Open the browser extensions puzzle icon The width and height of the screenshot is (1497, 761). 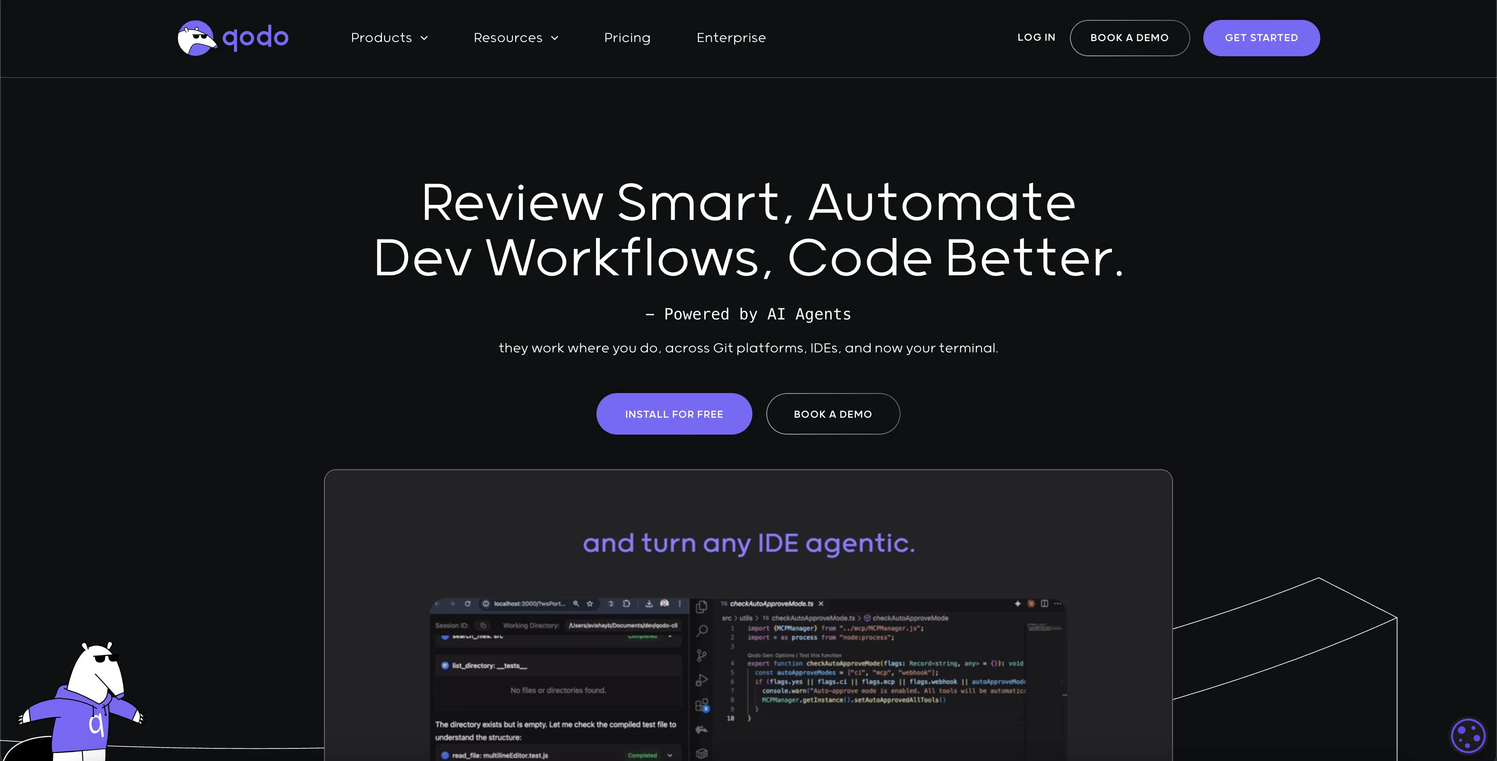click(627, 604)
